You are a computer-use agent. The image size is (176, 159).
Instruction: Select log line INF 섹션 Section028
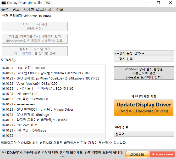pos(53,99)
